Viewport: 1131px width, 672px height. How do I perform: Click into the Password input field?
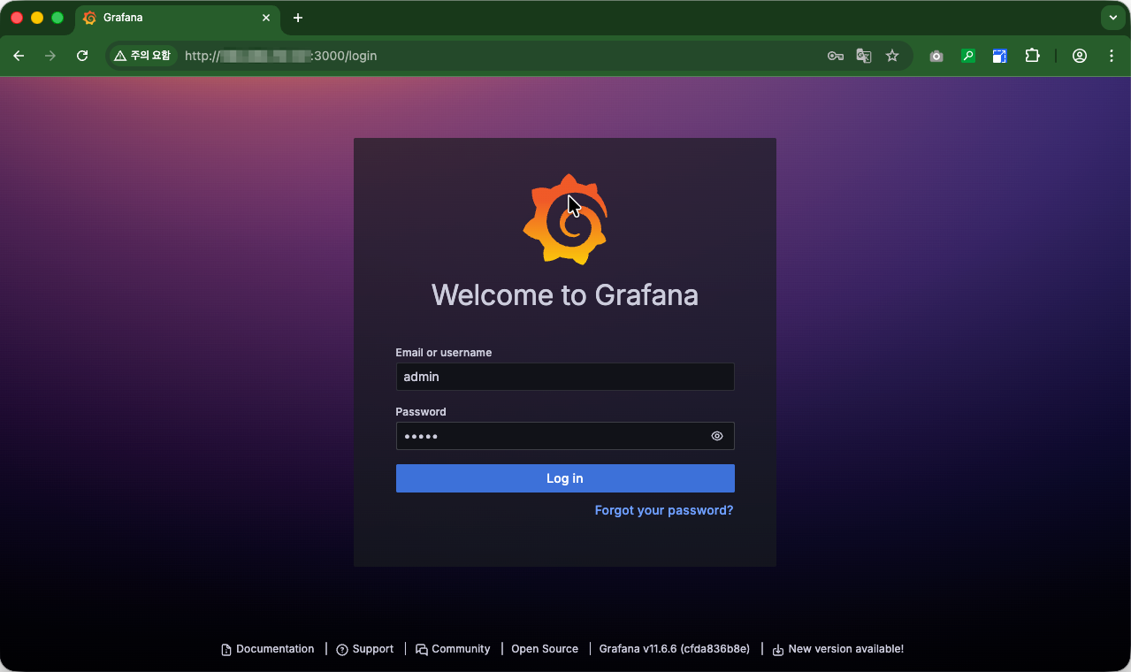point(548,436)
